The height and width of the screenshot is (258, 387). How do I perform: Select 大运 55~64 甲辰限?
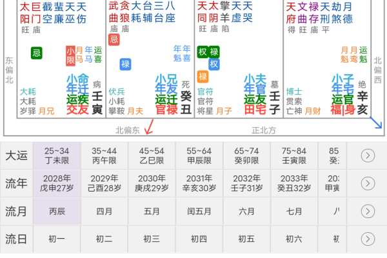click(x=199, y=155)
